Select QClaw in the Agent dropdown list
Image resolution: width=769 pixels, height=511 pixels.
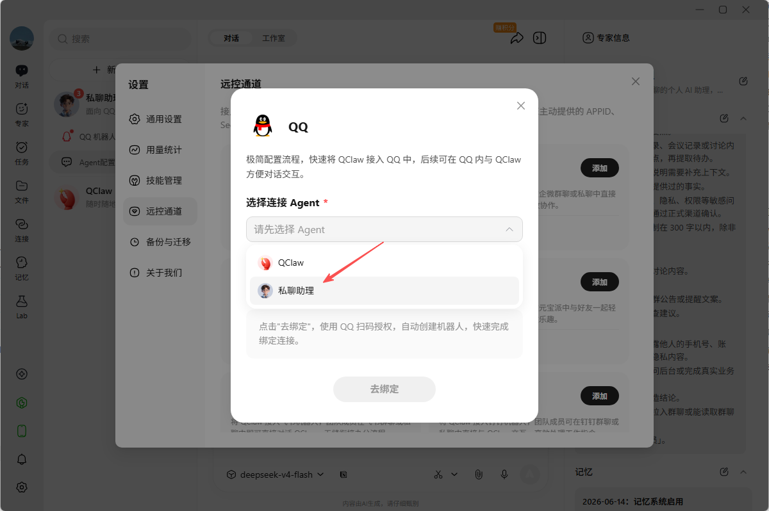click(384, 263)
